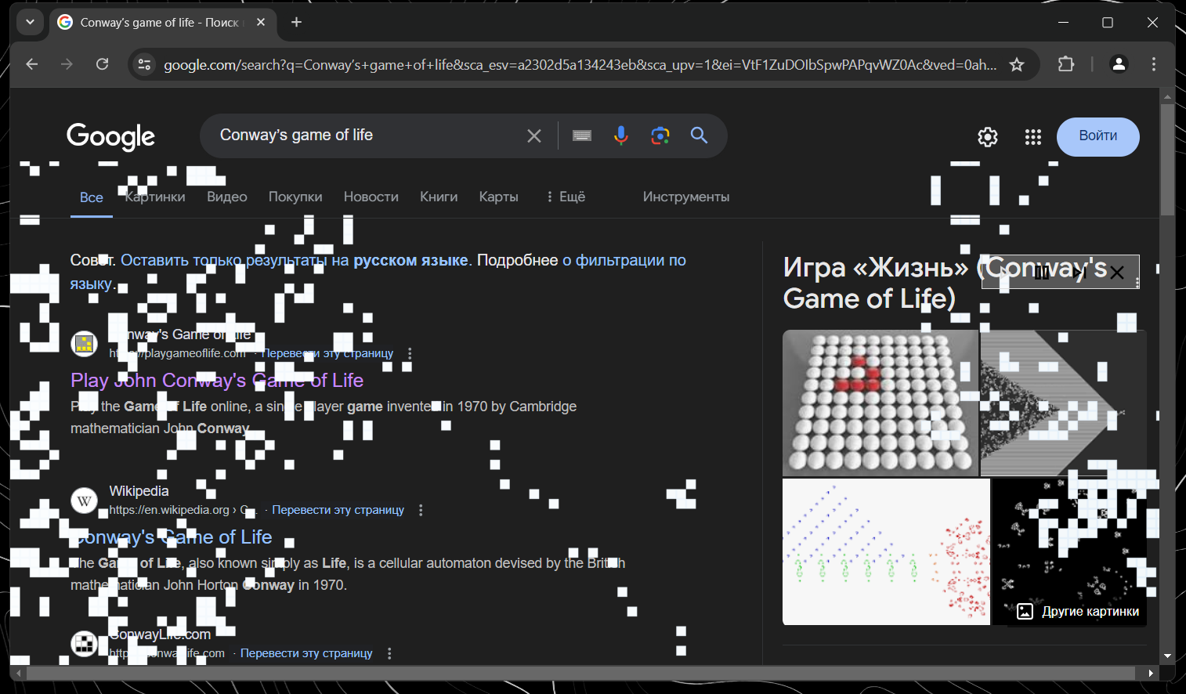
Task: Step the Game of Life one generation
Action: (x=1079, y=273)
